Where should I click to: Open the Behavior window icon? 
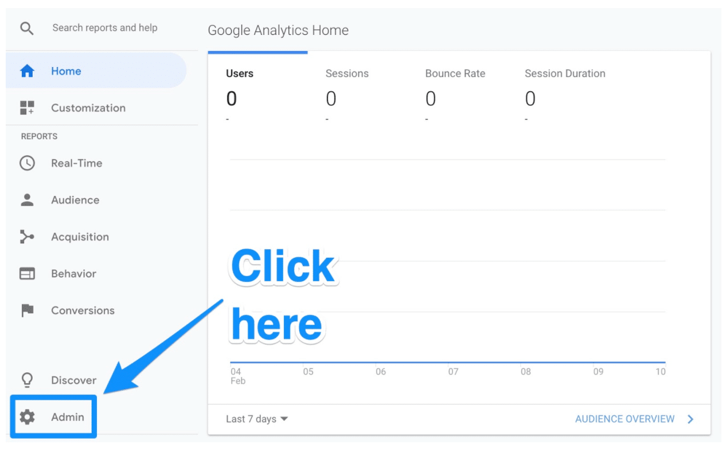pos(27,274)
